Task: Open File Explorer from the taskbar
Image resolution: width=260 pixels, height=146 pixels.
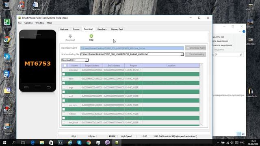Action: click(42, 142)
